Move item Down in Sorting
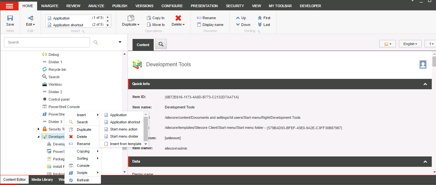Viewport: 436px width, 185px height. pyautogui.click(x=243, y=25)
